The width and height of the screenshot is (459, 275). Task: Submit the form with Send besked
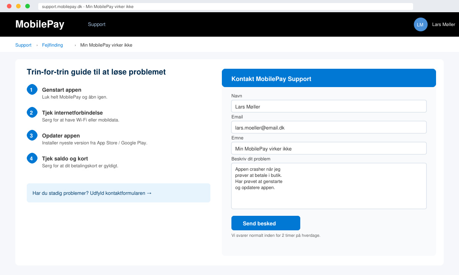(266, 223)
